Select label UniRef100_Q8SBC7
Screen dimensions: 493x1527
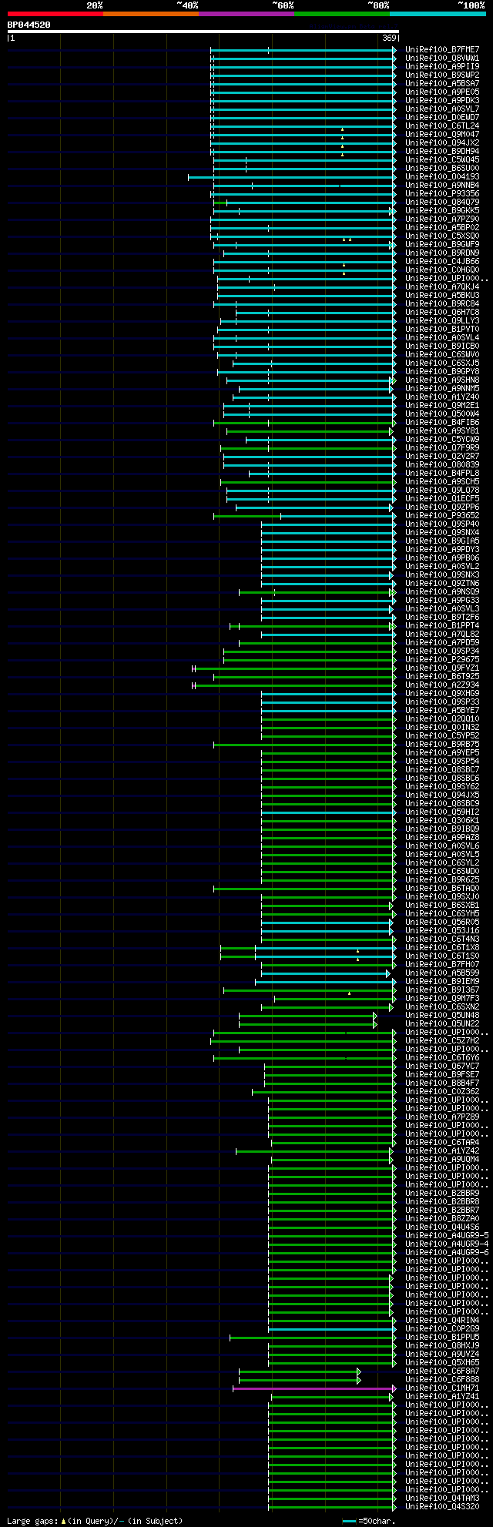[x=442, y=769]
